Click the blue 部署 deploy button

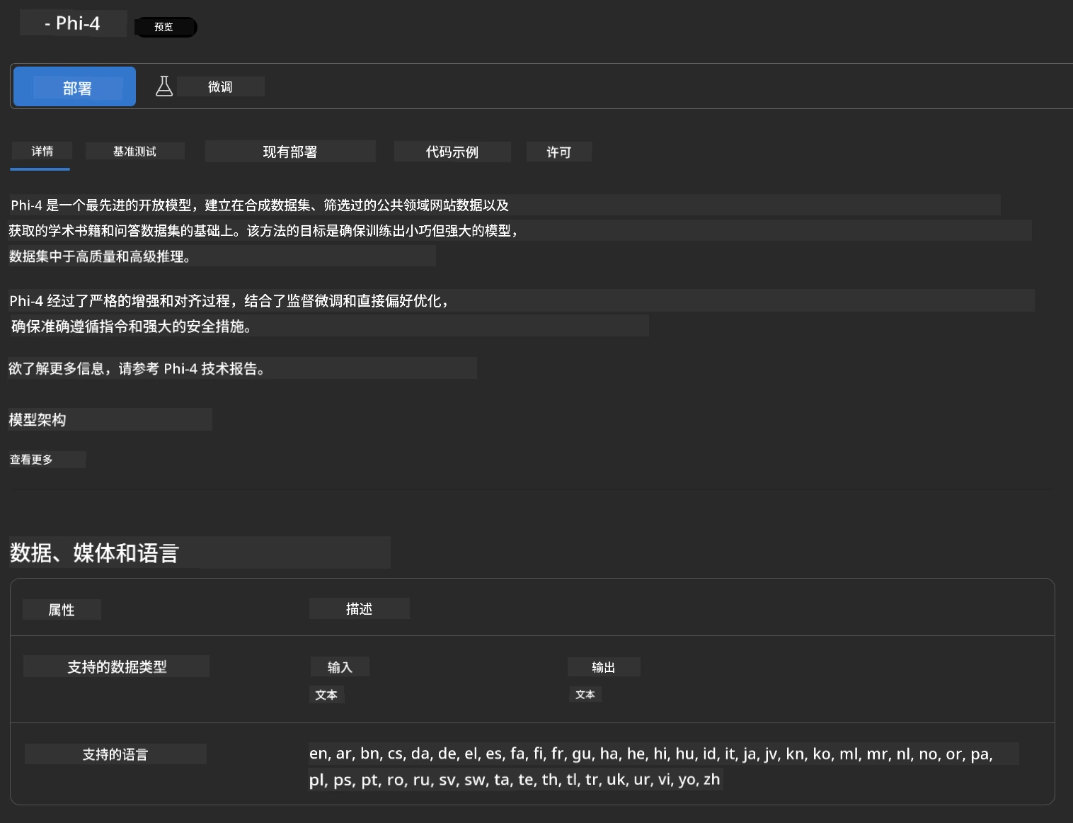coord(74,86)
